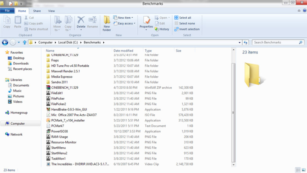The image size is (307, 173).
Task: Open the file History
Action: [162, 29]
